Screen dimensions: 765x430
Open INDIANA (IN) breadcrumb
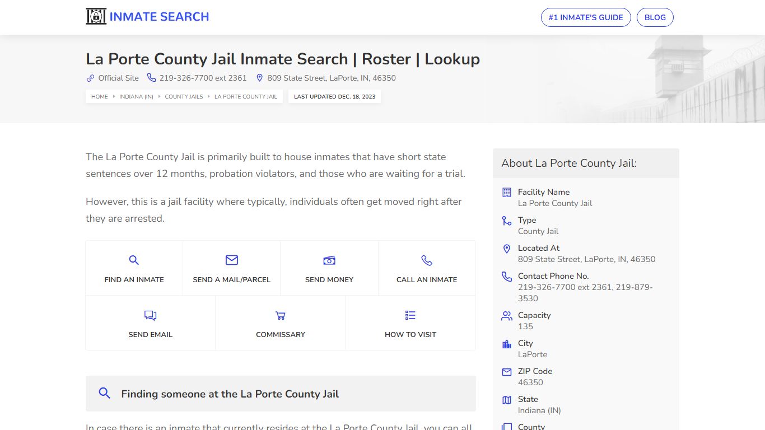[x=136, y=96]
